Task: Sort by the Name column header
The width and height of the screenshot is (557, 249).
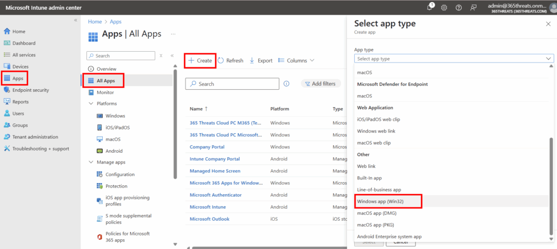Action: 198,109
